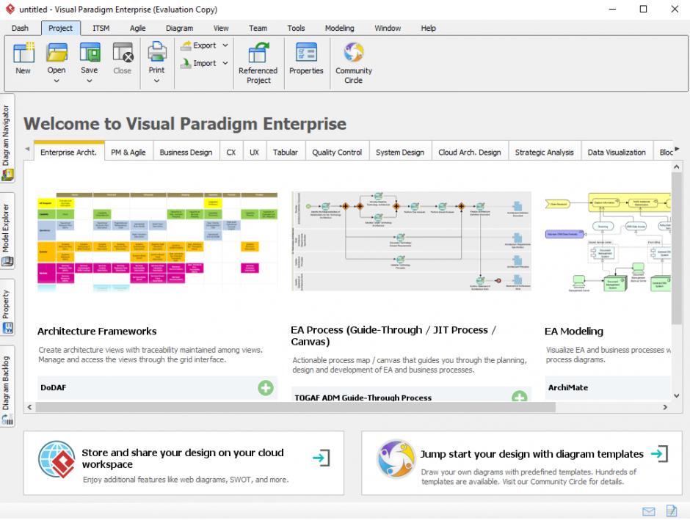Viewport: 690px width, 520px height.
Task: Open the Diagram Backlog side panel
Action: [7, 387]
